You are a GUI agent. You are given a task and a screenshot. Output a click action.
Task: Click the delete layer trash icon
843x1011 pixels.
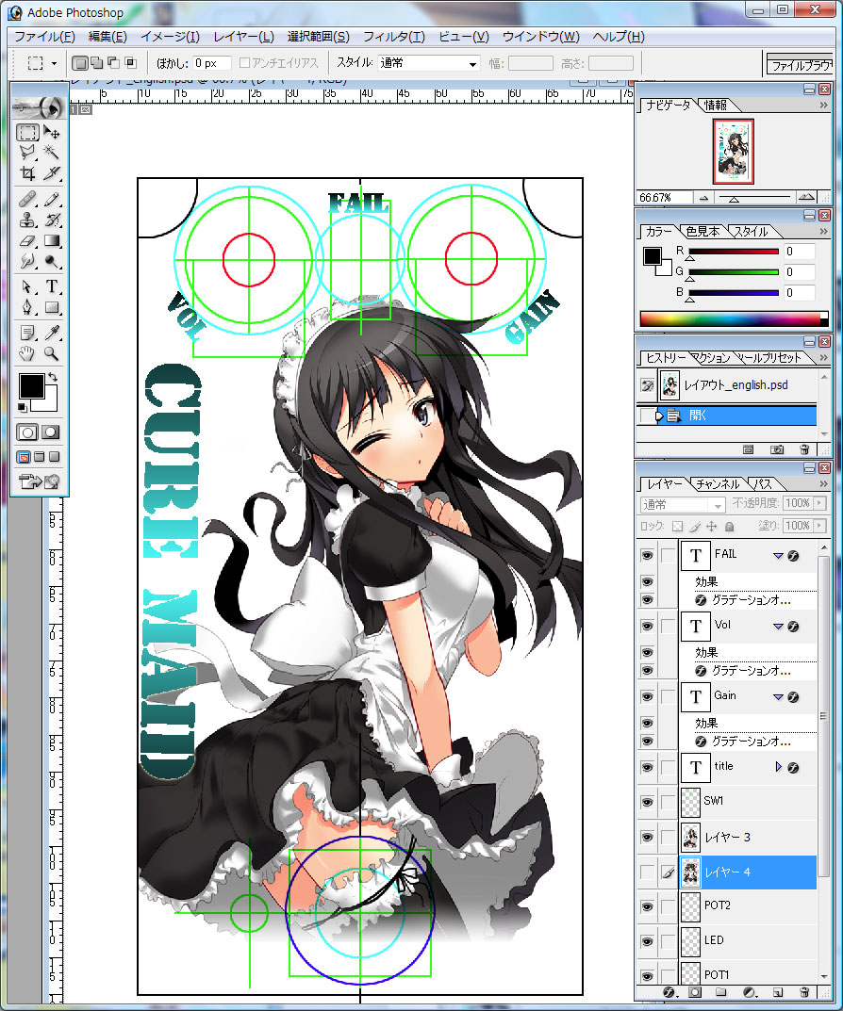point(804,992)
